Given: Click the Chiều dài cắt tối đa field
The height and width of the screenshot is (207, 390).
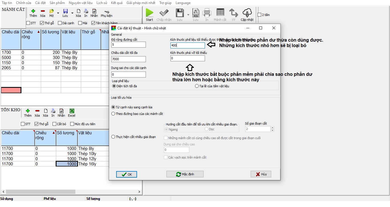Looking at the screenshot, I should [x=128, y=59].
